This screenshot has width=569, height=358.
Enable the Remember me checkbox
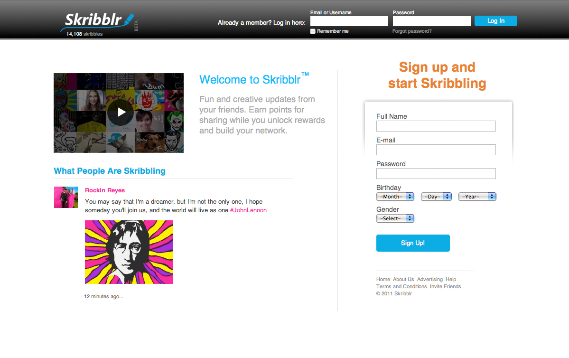click(x=312, y=31)
